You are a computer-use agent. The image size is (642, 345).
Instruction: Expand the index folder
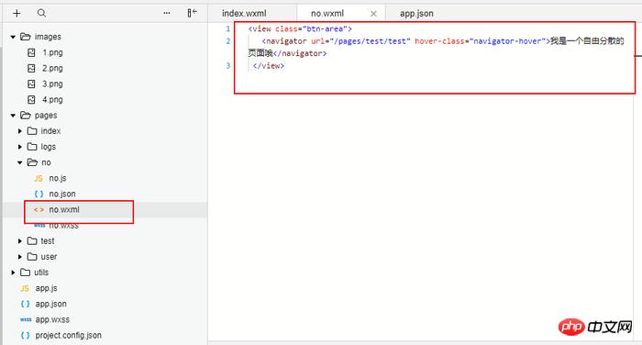(19, 131)
